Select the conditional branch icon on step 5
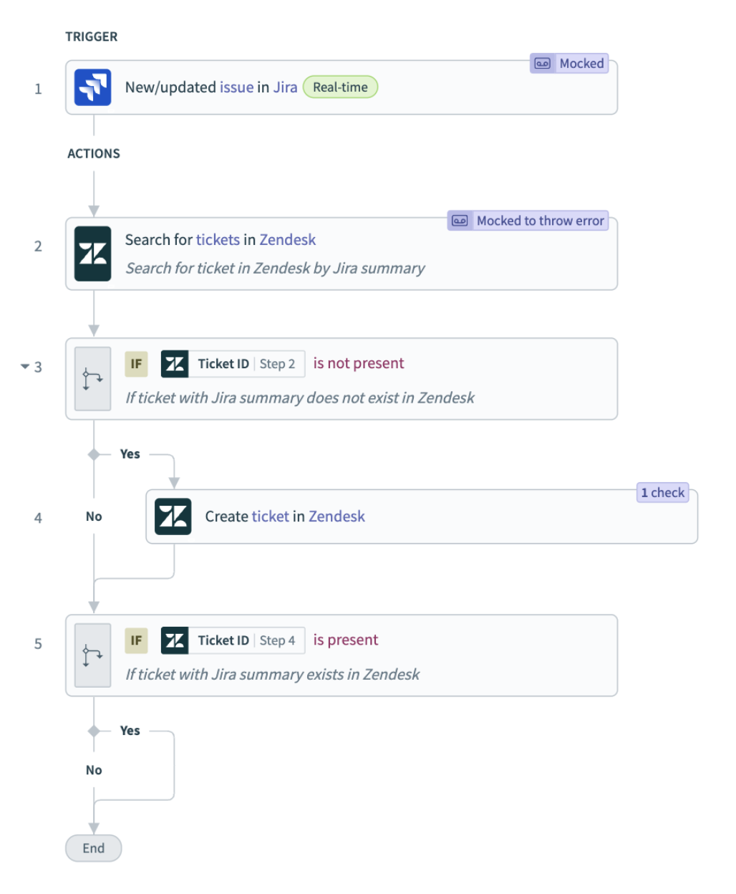 pyautogui.click(x=92, y=655)
